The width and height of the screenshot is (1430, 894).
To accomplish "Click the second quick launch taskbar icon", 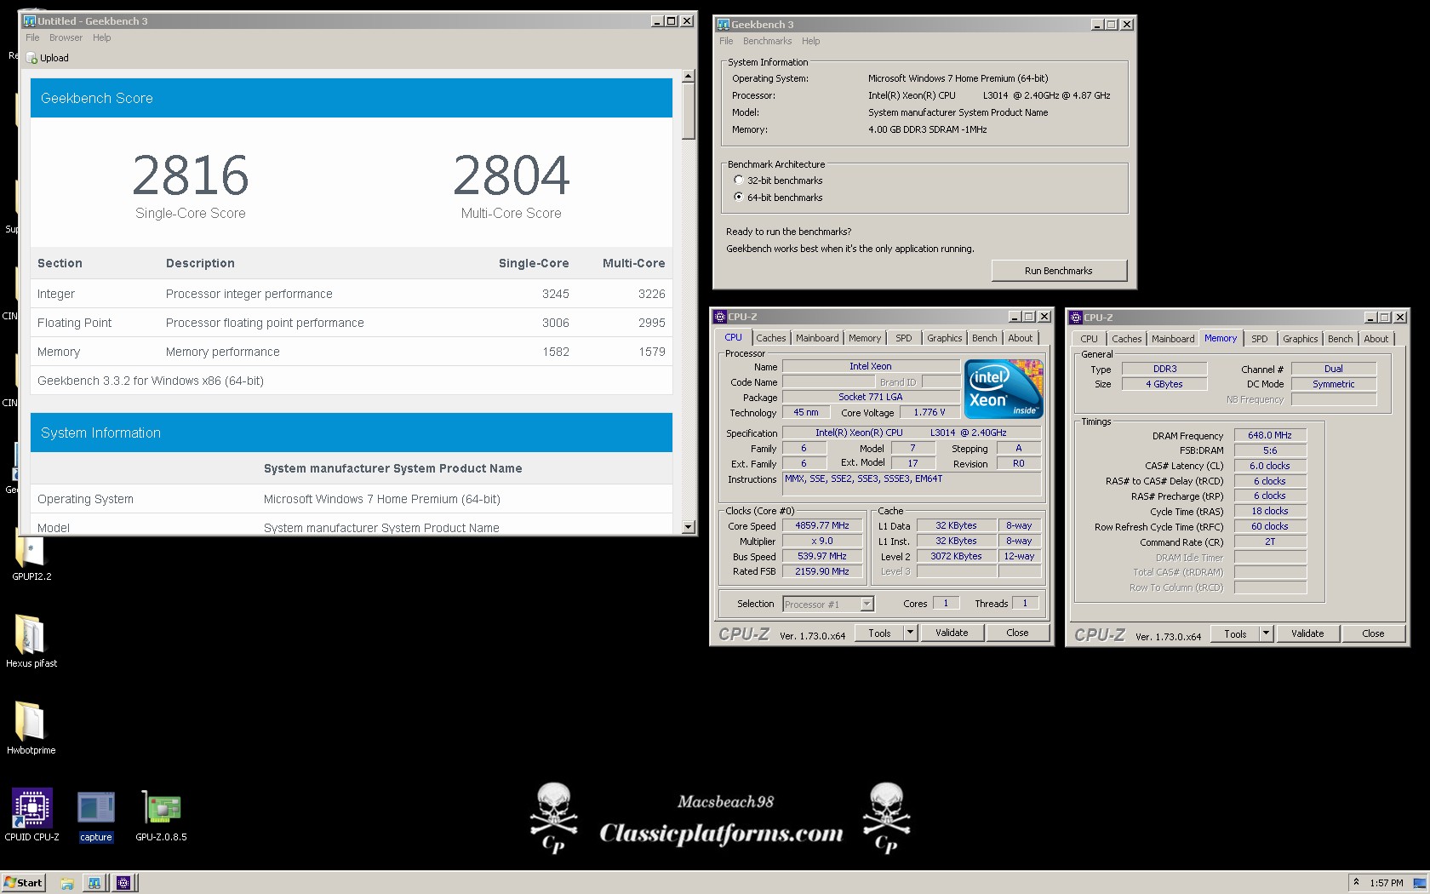I will click(94, 883).
